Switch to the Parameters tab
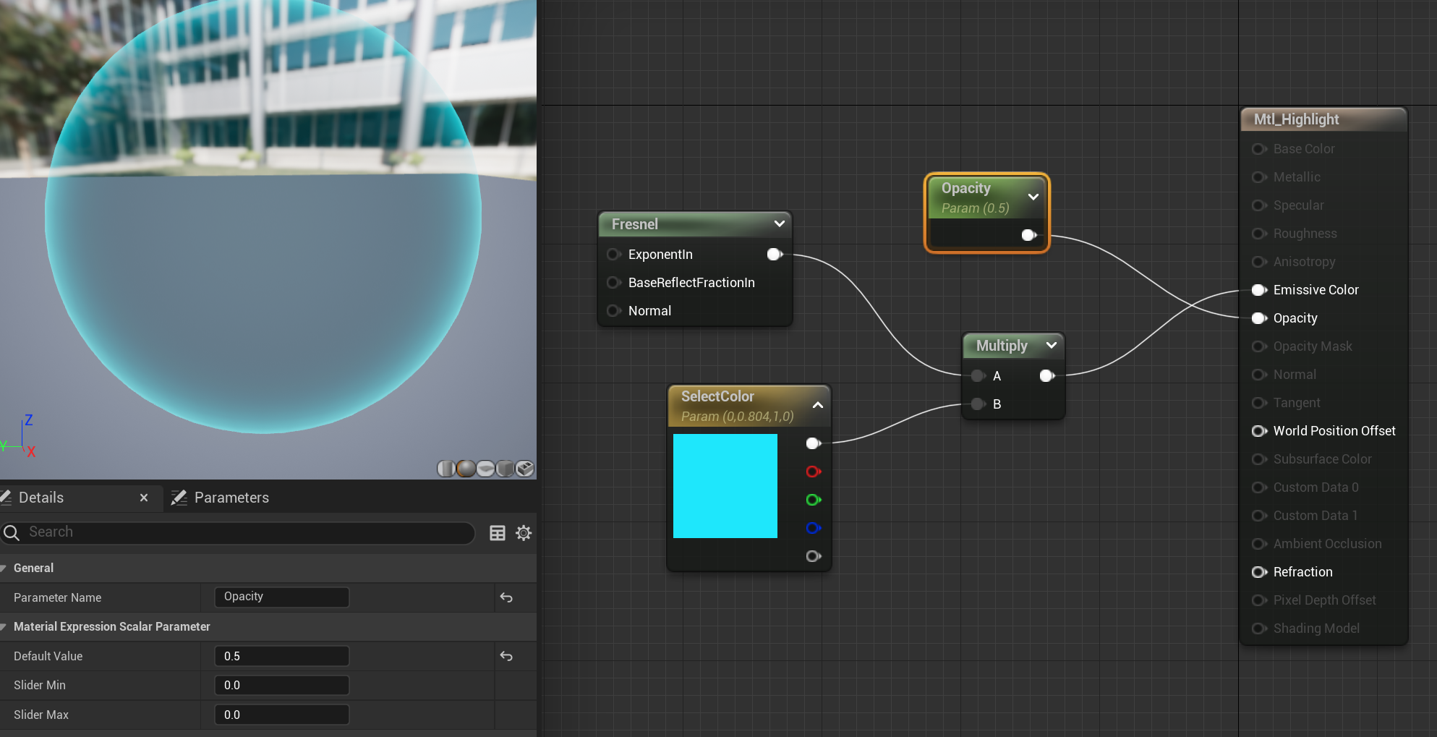1437x737 pixels. [x=231, y=498]
